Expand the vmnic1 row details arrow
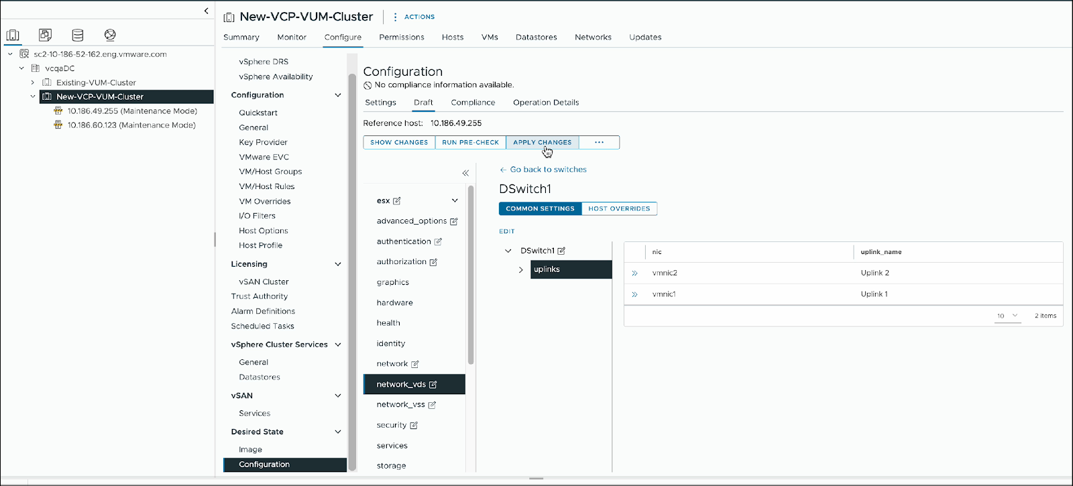Viewport: 1073px width, 486px height. 634,294
